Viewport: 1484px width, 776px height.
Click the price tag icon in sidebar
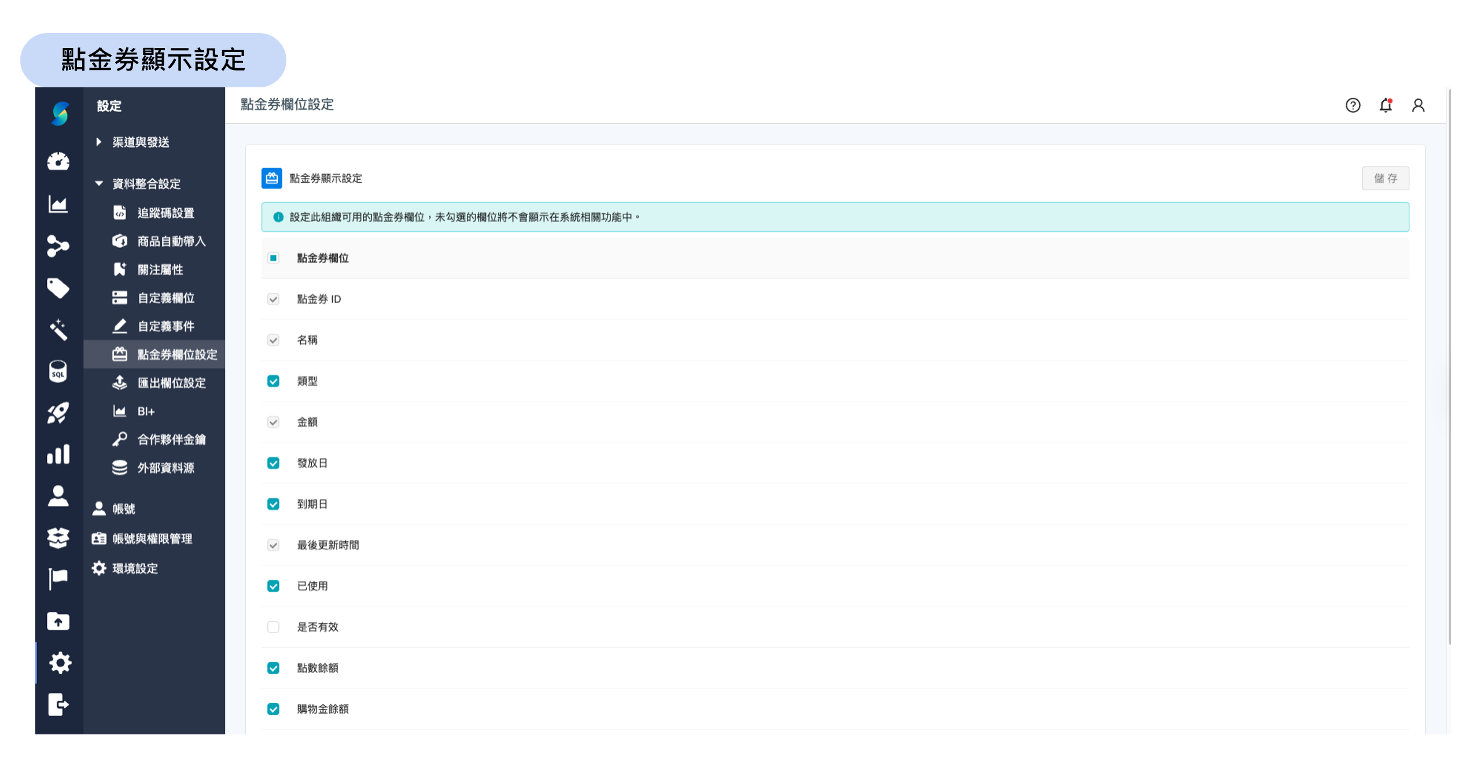tap(58, 287)
